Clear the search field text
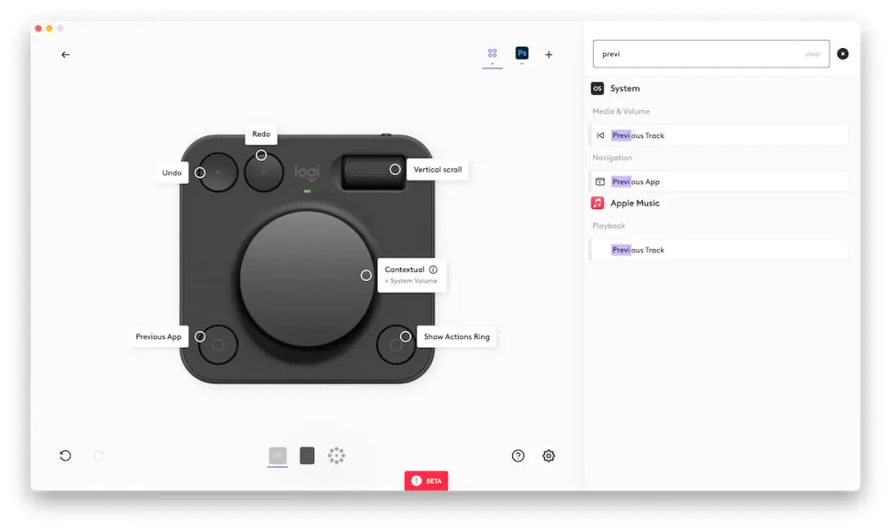The height and width of the screenshot is (531, 891). click(x=812, y=55)
